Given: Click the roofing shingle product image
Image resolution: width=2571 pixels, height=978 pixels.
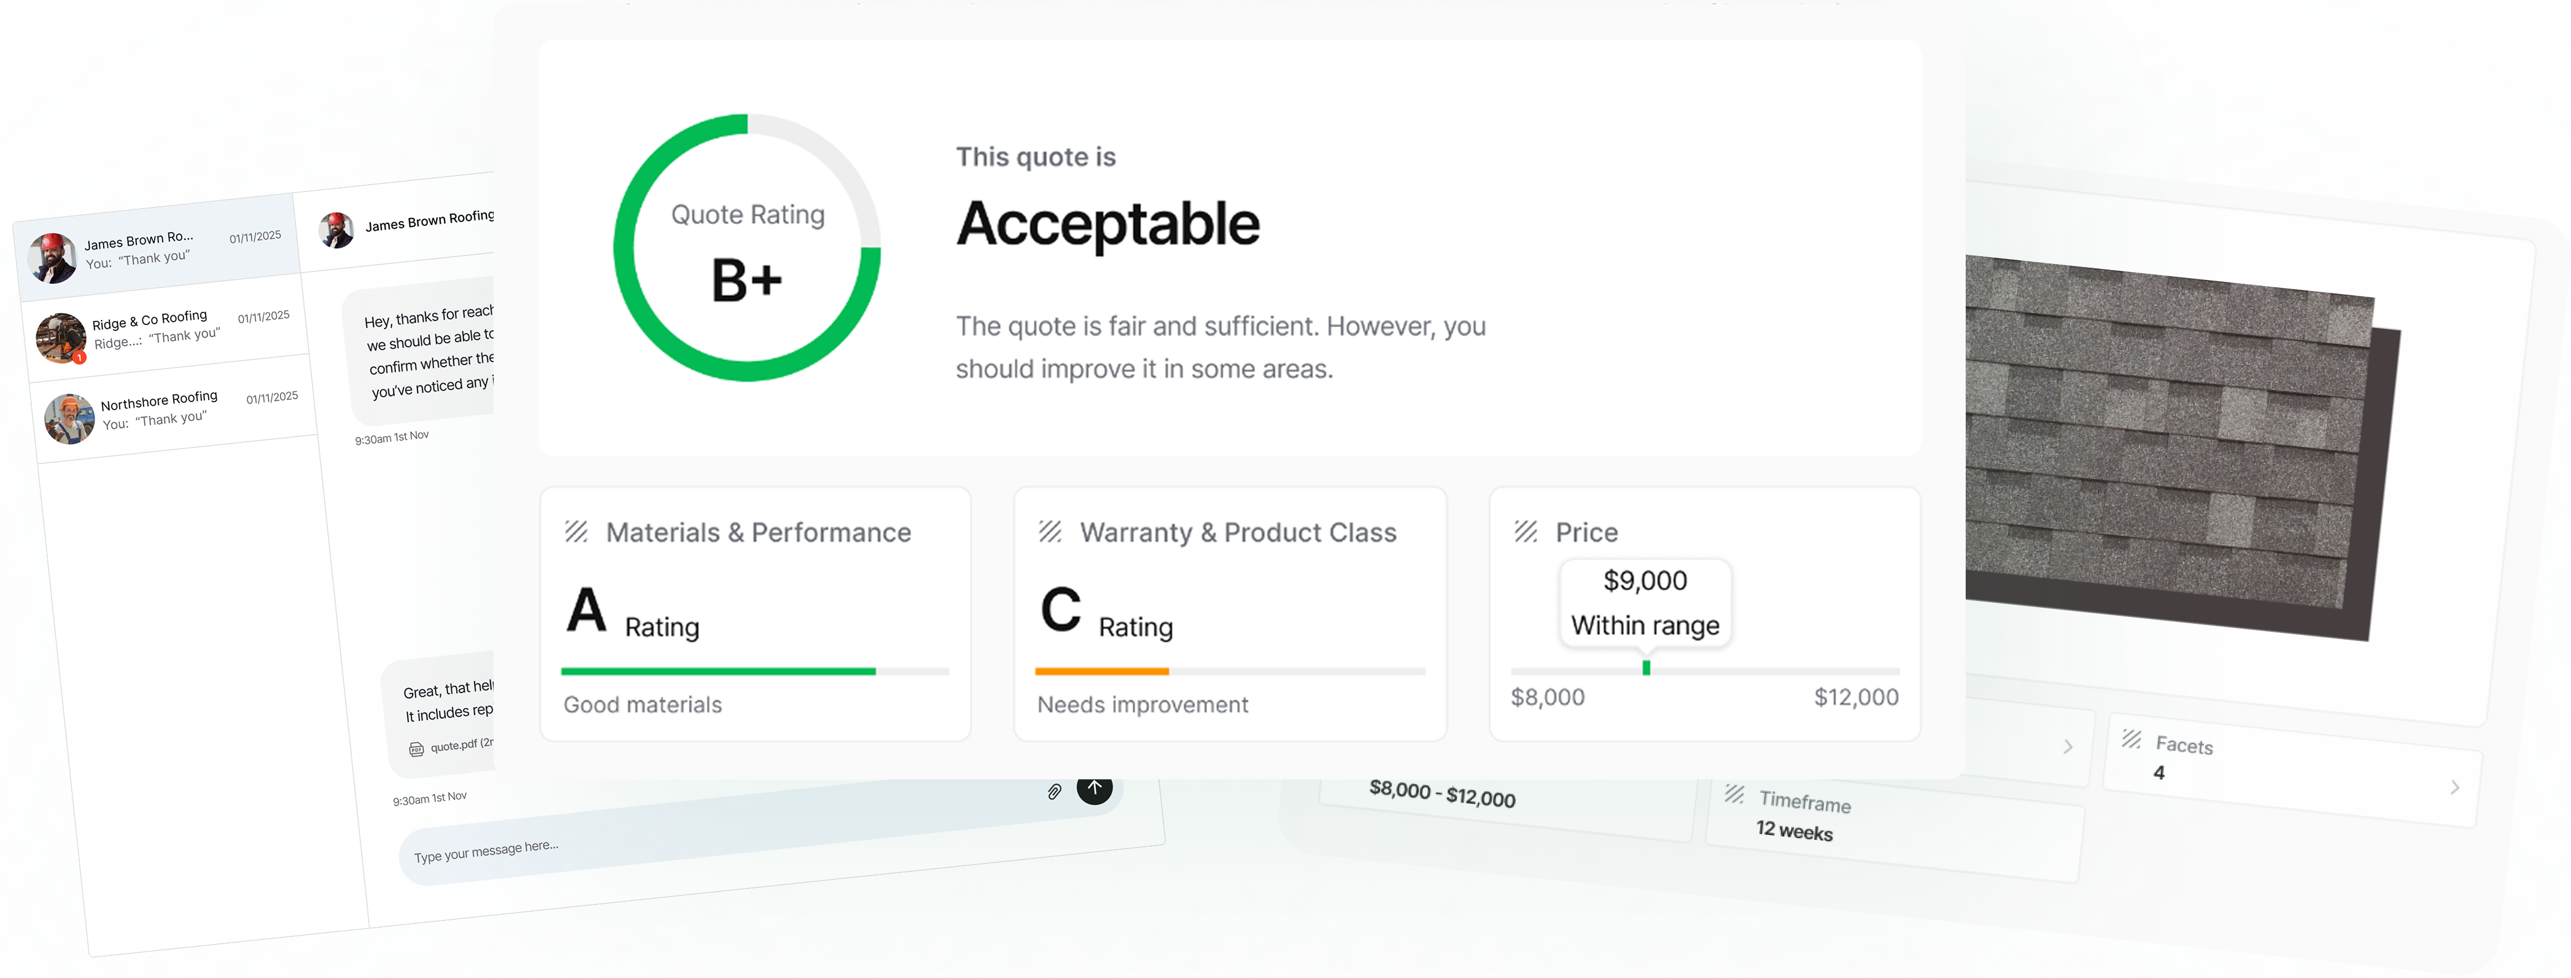Looking at the screenshot, I should (2176, 439).
